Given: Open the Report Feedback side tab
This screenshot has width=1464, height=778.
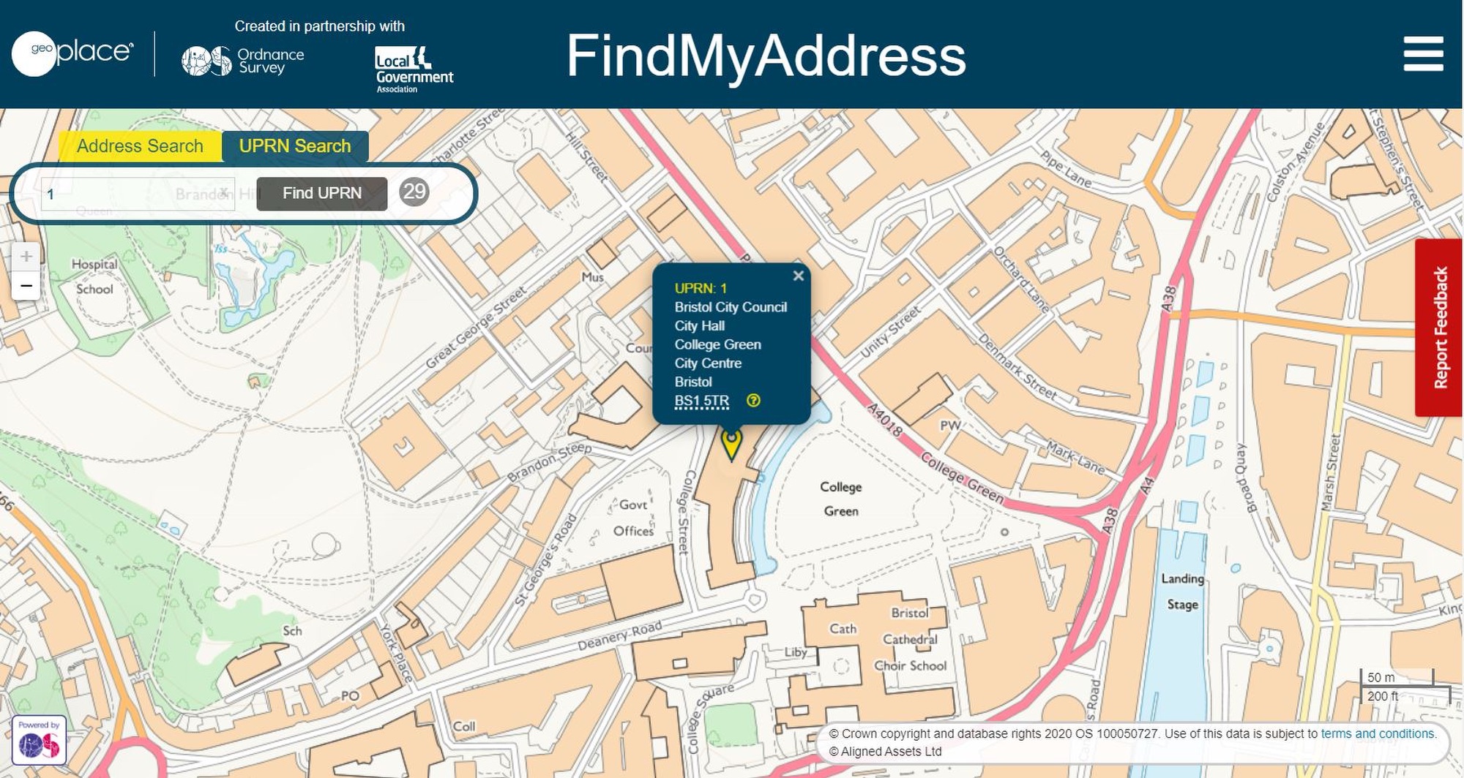Looking at the screenshot, I should pos(1439,327).
